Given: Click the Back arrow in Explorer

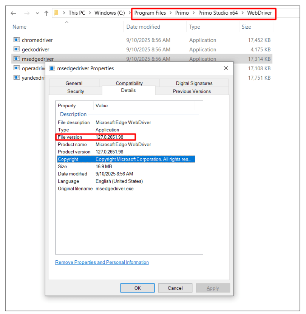Looking at the screenshot, I should click(14, 13).
